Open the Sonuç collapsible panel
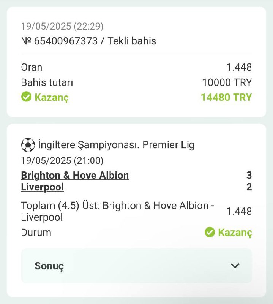This screenshot has width=273, height=304. tap(136, 266)
